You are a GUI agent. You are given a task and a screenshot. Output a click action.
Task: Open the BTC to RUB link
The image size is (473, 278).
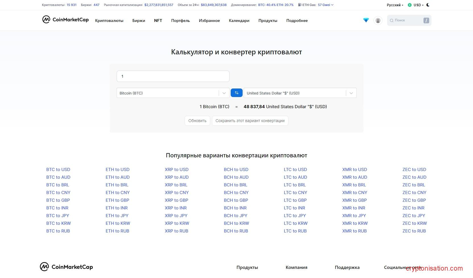58,231
